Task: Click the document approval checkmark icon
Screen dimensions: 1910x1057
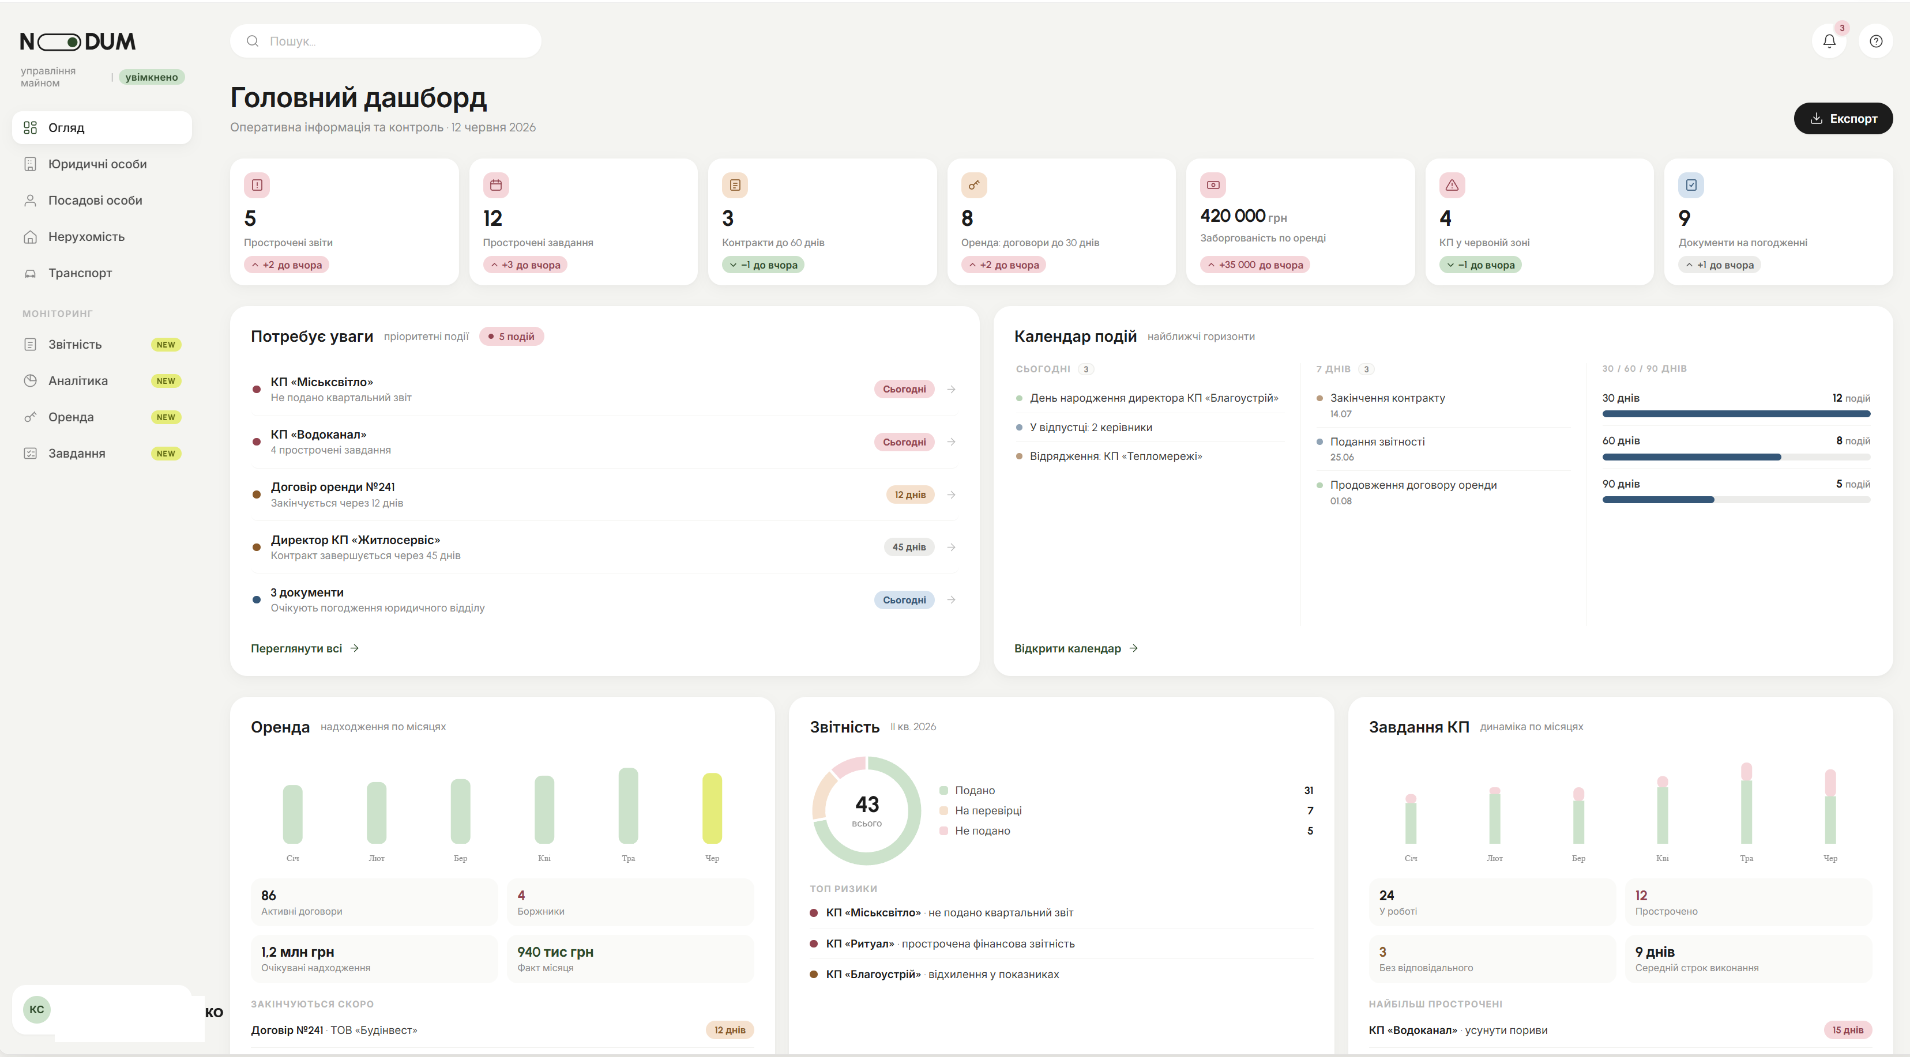Action: [1691, 186]
